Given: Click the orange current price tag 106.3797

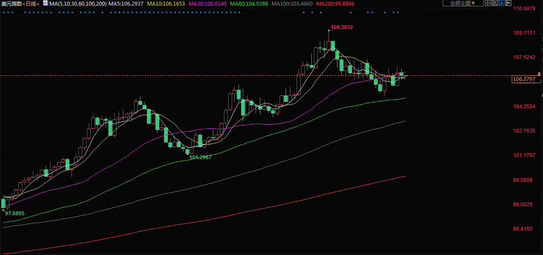Looking at the screenshot, I should click(x=524, y=79).
